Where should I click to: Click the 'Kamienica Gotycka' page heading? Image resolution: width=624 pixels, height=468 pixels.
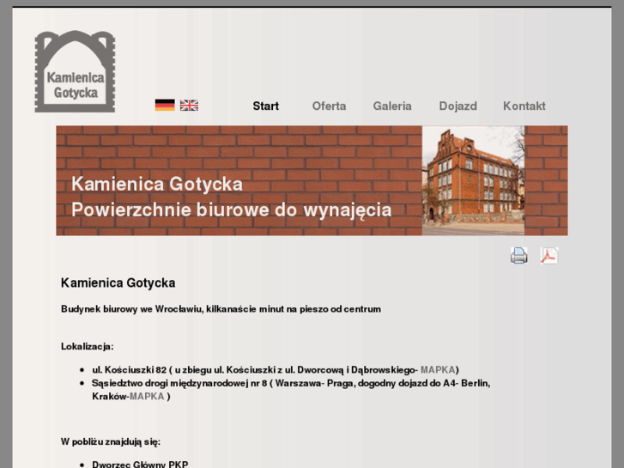click(x=118, y=283)
